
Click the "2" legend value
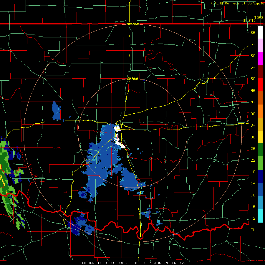(254, 218)
